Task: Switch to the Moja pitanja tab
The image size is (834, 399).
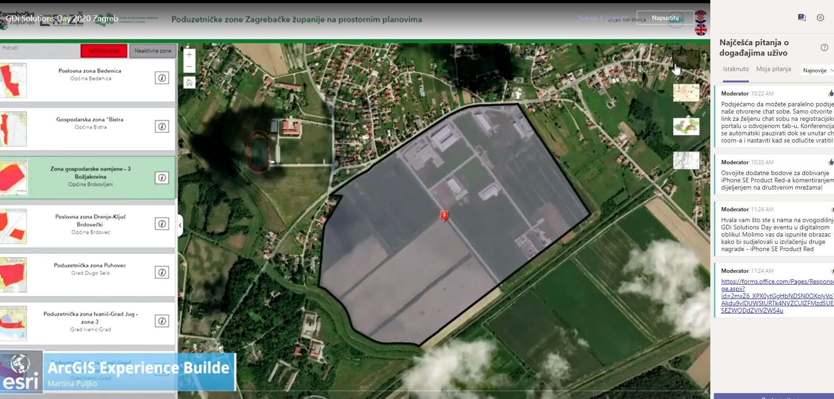Action: [x=774, y=69]
